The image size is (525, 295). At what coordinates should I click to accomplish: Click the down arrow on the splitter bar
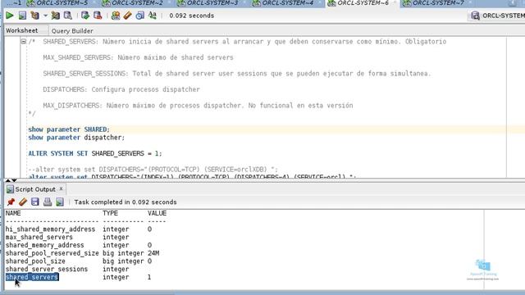(14, 180)
